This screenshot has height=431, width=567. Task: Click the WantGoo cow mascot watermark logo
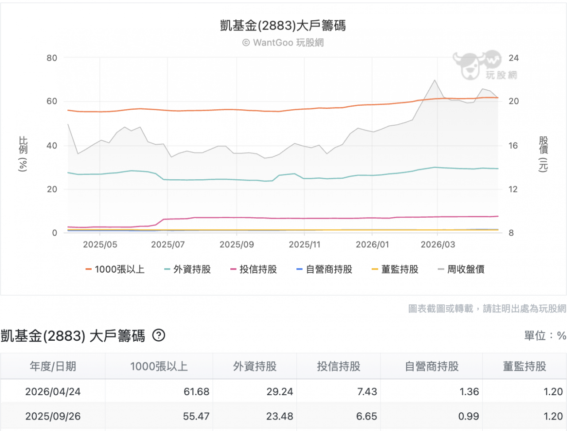471,65
